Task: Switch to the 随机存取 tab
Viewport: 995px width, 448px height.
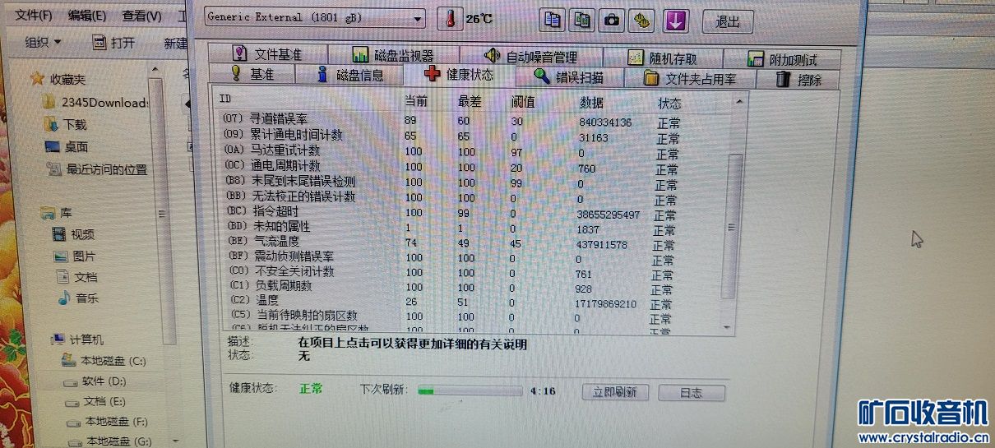Action: (663, 58)
